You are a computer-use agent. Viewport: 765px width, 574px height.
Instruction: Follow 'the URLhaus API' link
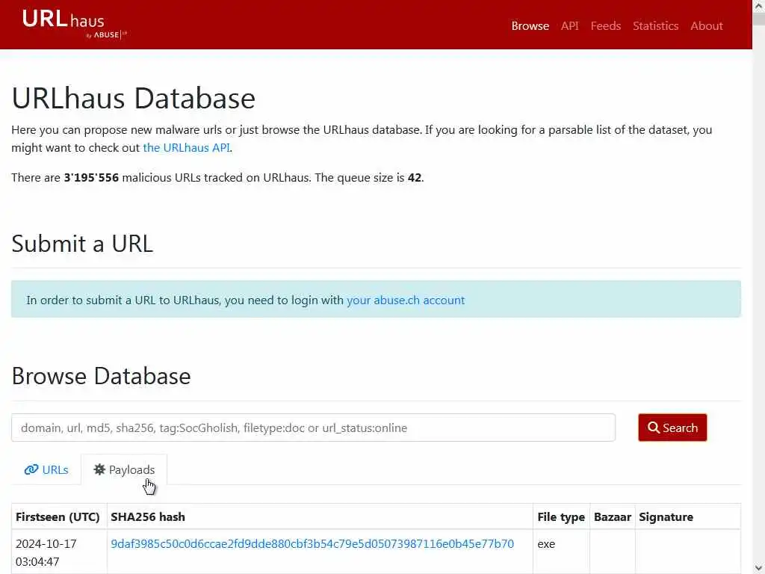coord(186,147)
